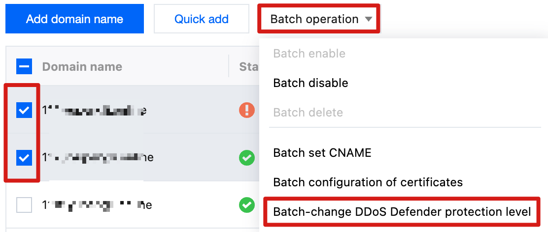Click the green check status in third row
This screenshot has width=548, height=232.
[246, 205]
